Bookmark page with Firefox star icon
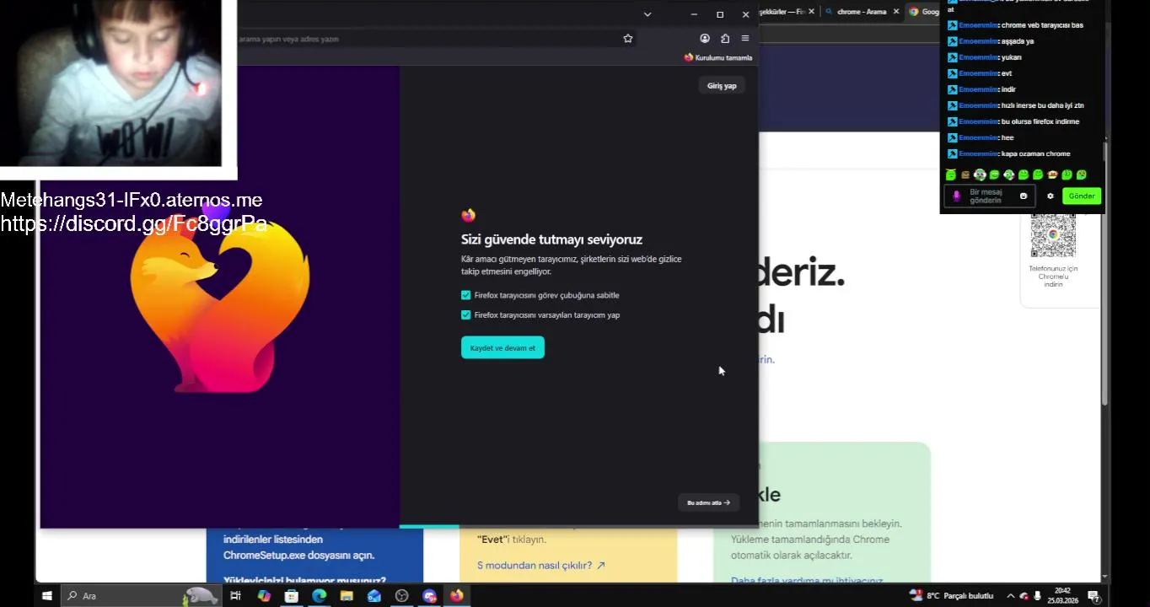1150x607 pixels. point(628,39)
